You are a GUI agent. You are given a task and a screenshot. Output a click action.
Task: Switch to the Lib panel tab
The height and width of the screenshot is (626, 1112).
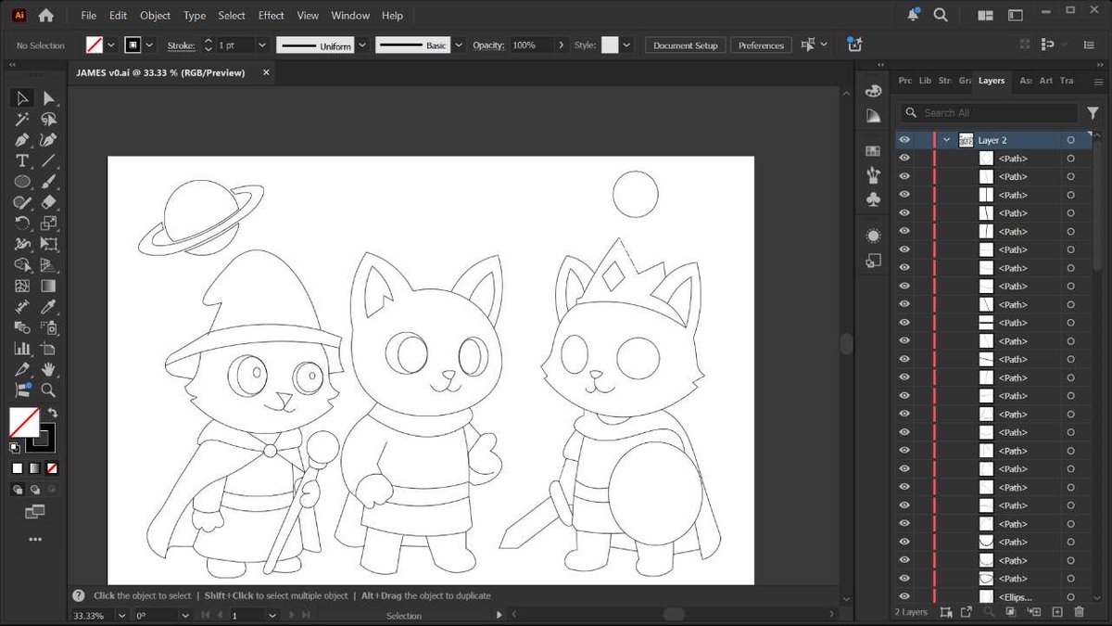tap(925, 81)
